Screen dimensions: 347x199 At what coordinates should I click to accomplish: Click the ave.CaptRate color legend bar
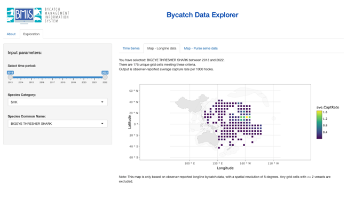pos(319,125)
